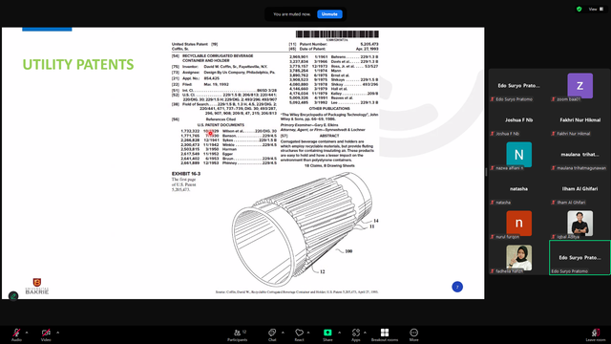The width and height of the screenshot is (611, 344).
Task: Select the Ilham Al Ghifari participant tile
Action: [579, 189]
